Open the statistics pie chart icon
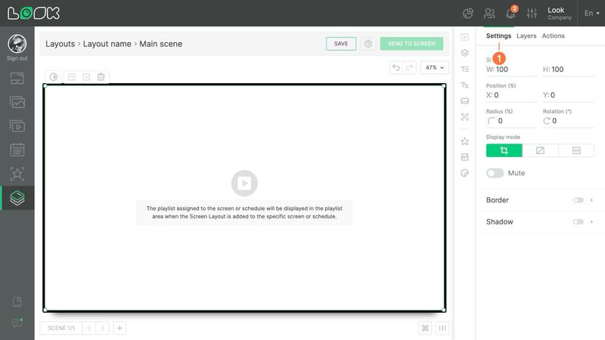Screen dimensions: 605x340 coord(467,14)
